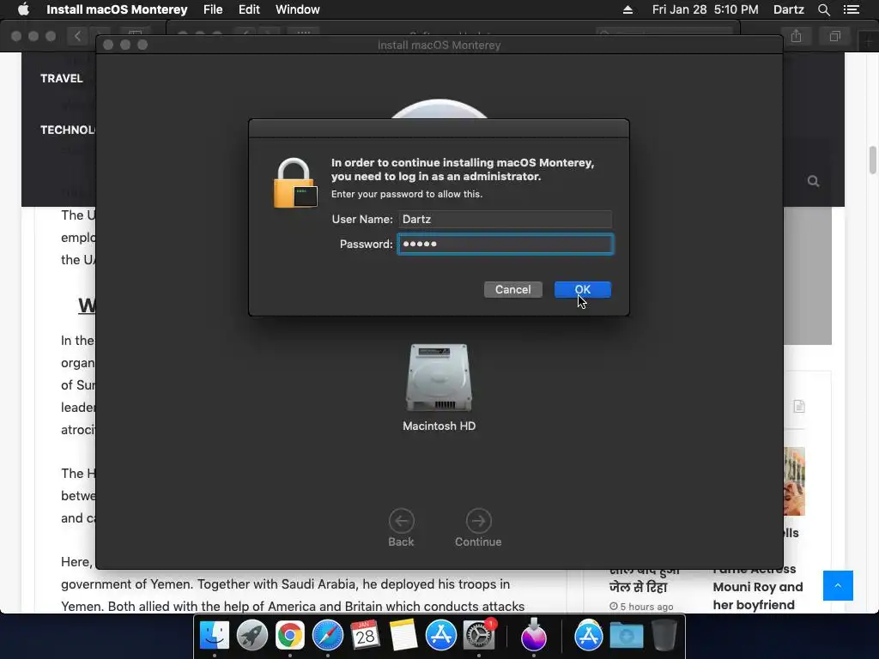Open Notification Center list icon
879x659 pixels.
pos(852,9)
